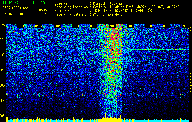Click the HROFFT 1.0.0 title text
Image resolution: width=192 pixels, height=122 pixels.
tap(24, 2)
